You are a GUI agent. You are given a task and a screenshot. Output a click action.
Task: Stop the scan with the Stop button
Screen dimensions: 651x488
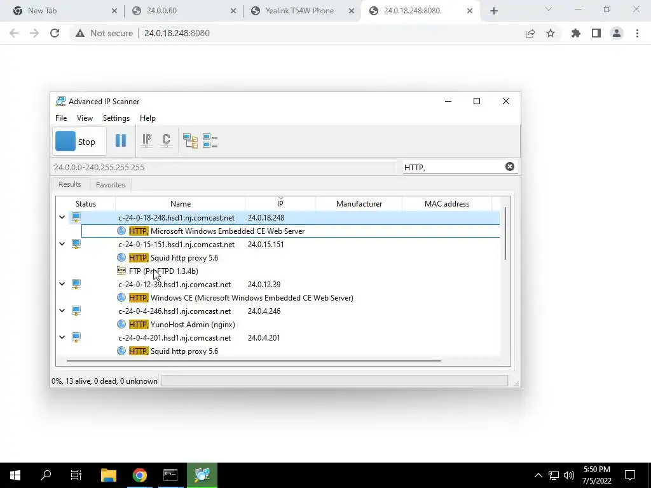coord(79,142)
